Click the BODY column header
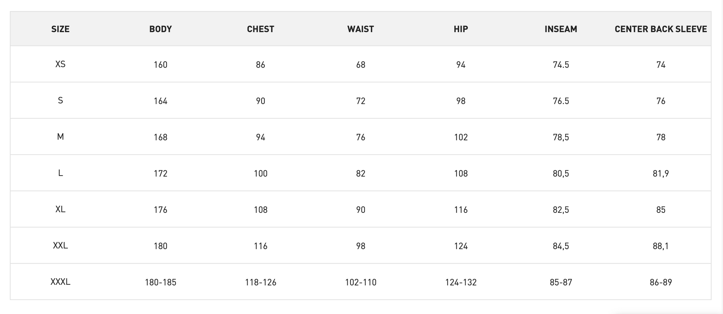723x314 pixels. click(x=161, y=29)
